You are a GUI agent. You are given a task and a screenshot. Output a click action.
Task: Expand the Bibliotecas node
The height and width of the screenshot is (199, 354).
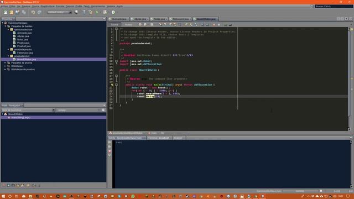click(6, 66)
